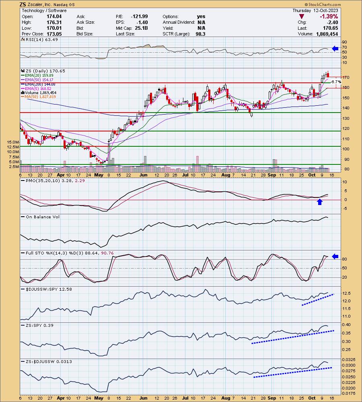Click the Zscaler, Inc. company name
This screenshot has height=402, width=362.
point(39,4)
